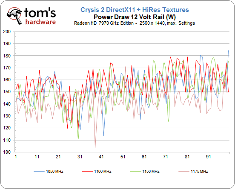Click the y-axis value 150
The height and width of the screenshot is (189, 235).
(7, 92)
